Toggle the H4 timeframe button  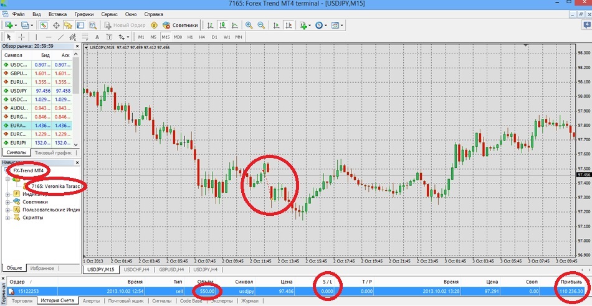201,37
